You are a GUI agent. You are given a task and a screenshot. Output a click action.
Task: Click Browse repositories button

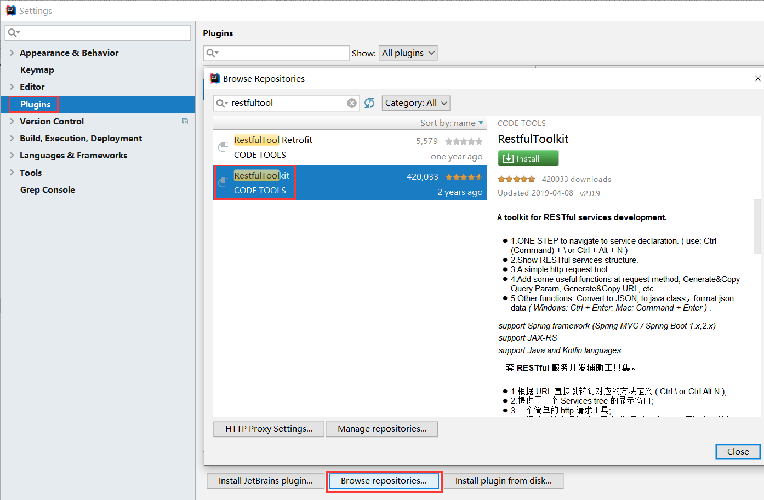(x=384, y=481)
